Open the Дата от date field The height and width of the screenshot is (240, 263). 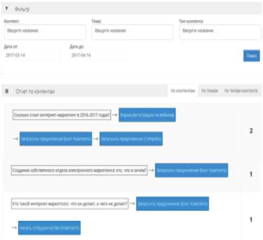tap(32, 55)
